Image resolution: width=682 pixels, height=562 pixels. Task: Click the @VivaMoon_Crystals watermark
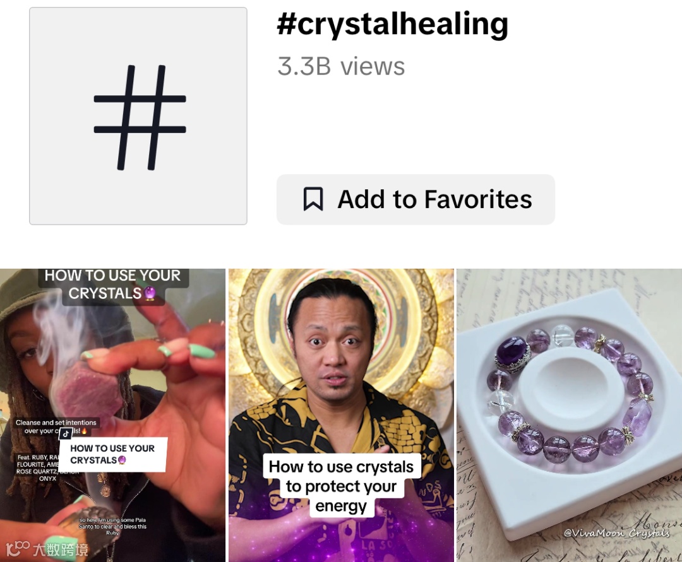click(x=616, y=532)
